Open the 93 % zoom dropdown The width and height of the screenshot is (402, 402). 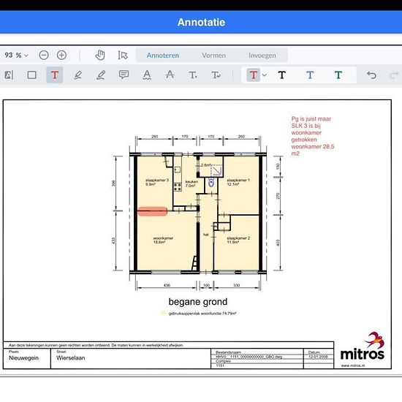click(16, 55)
